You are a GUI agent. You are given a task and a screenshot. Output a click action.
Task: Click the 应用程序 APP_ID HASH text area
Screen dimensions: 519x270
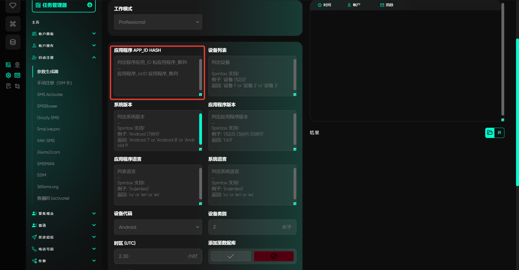(x=157, y=76)
